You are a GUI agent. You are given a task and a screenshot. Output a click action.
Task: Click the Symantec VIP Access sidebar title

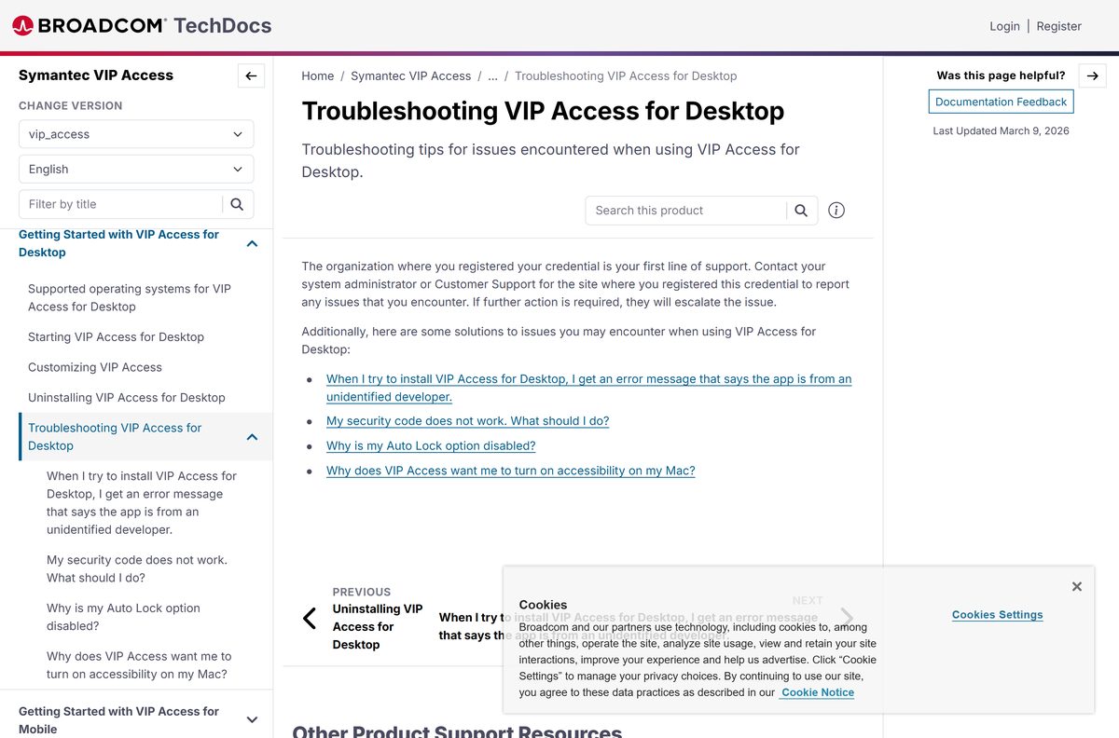point(96,75)
